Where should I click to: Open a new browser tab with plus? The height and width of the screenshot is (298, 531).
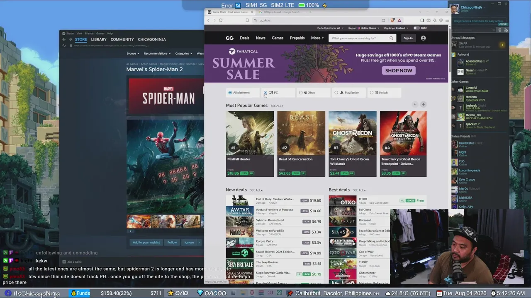point(310,12)
